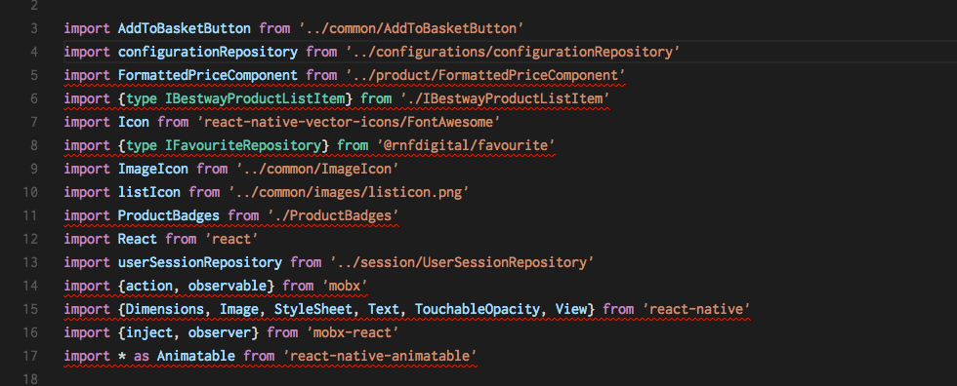Click the Icon identifier on line 7

click(133, 122)
